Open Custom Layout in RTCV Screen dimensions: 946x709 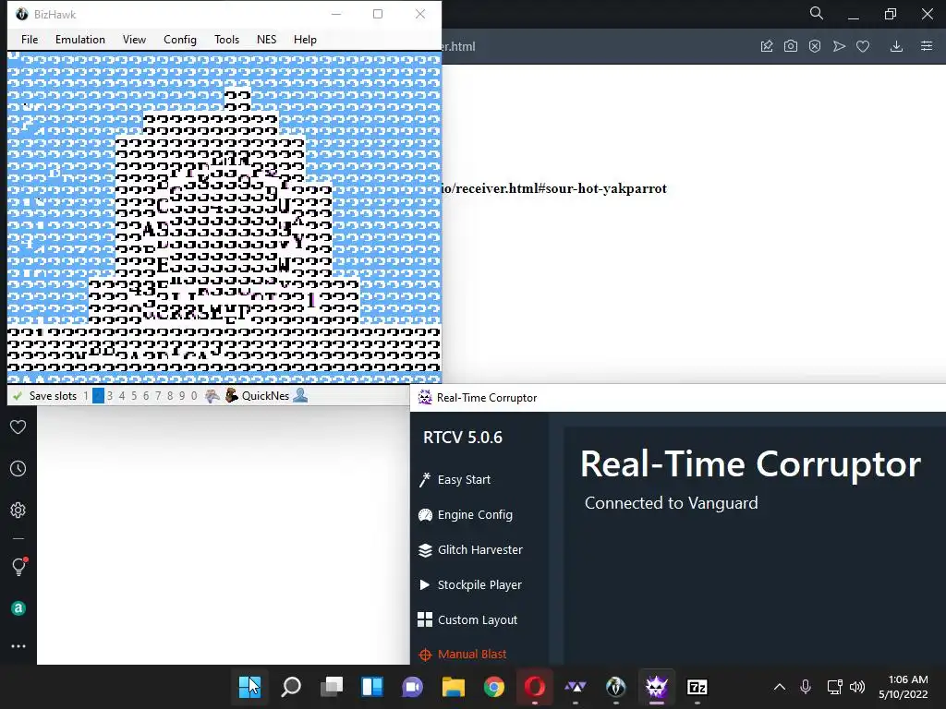[478, 619]
